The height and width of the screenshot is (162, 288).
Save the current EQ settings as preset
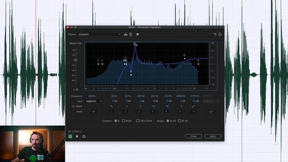(126, 34)
